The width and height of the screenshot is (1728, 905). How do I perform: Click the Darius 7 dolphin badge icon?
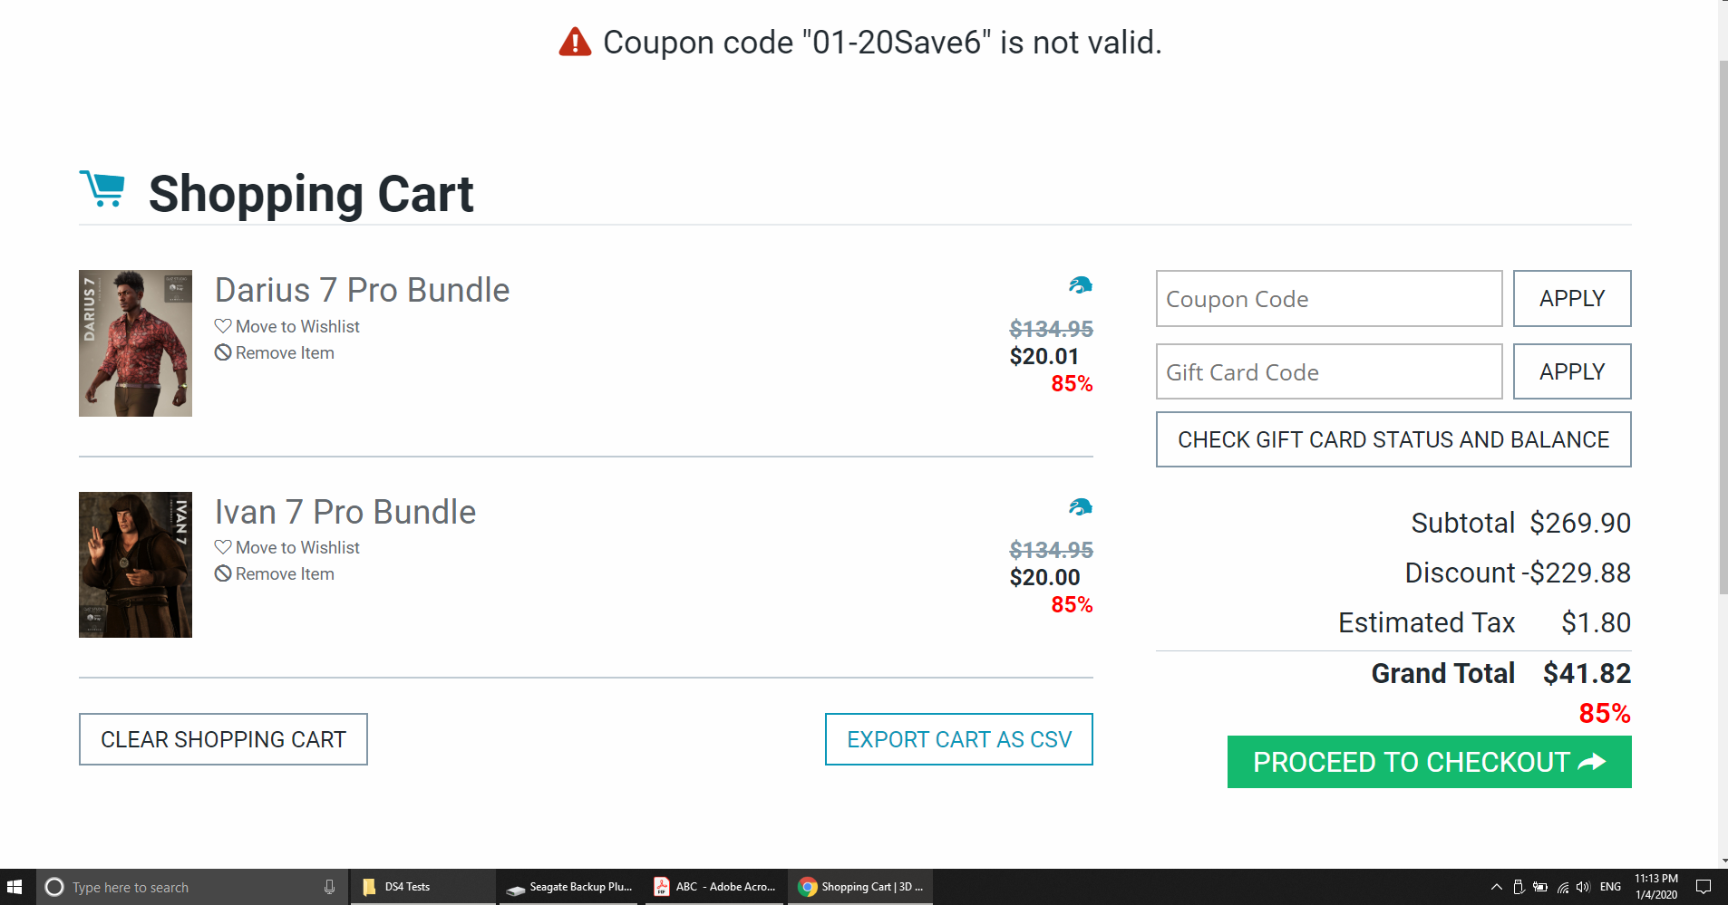1080,285
